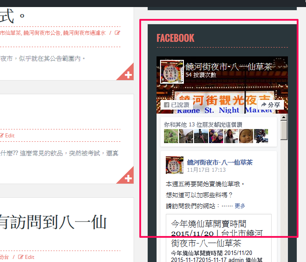Click the 分享 share button
This screenshot has height=262, width=306.
[x=271, y=105]
